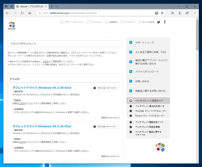
Task: Click the add notes pen icon
Action: click(180, 13)
